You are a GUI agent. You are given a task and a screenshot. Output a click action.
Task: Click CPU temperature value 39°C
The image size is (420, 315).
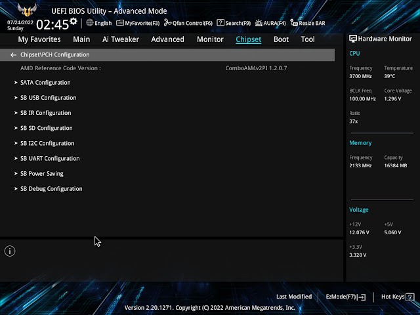pyautogui.click(x=389, y=76)
